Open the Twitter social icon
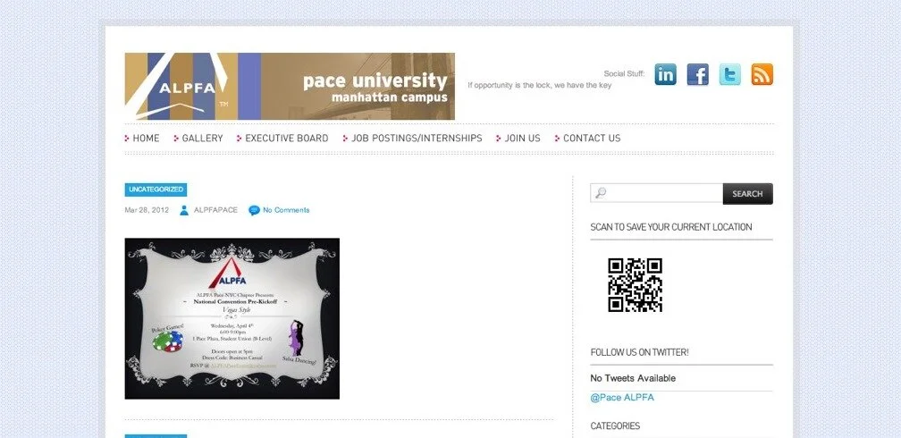Viewport: 901px width, 438px height. click(729, 75)
